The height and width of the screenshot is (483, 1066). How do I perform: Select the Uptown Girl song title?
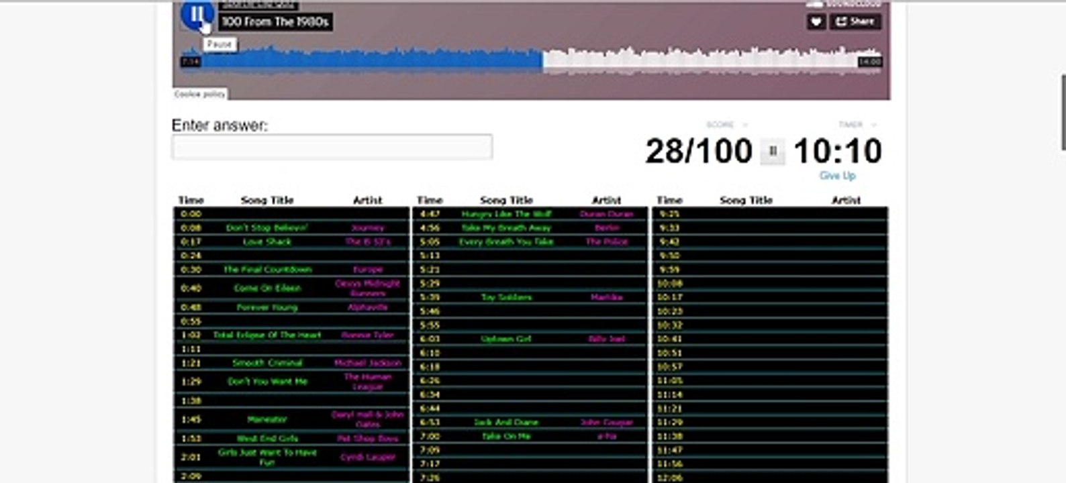[x=506, y=339]
